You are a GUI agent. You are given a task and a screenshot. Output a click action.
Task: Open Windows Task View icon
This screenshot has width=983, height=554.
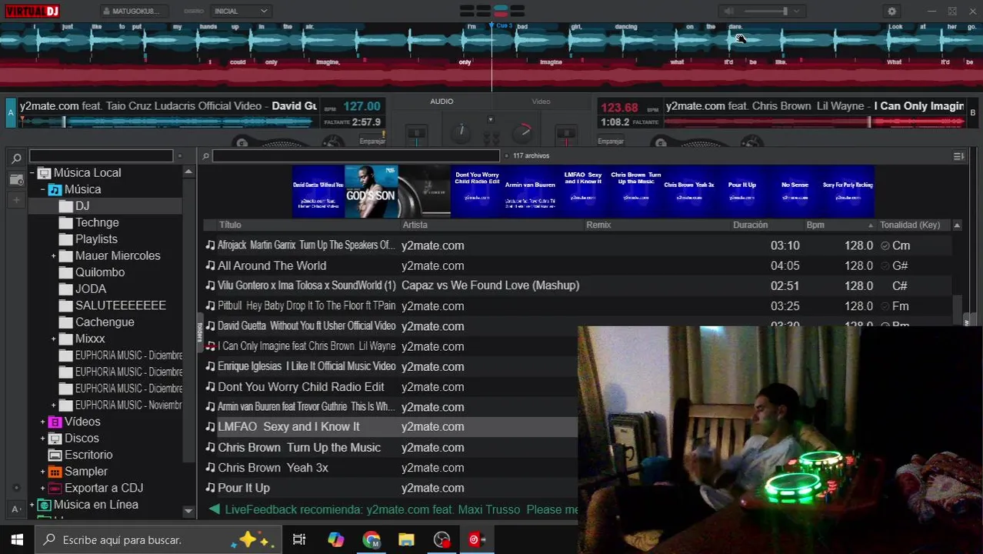pos(299,539)
